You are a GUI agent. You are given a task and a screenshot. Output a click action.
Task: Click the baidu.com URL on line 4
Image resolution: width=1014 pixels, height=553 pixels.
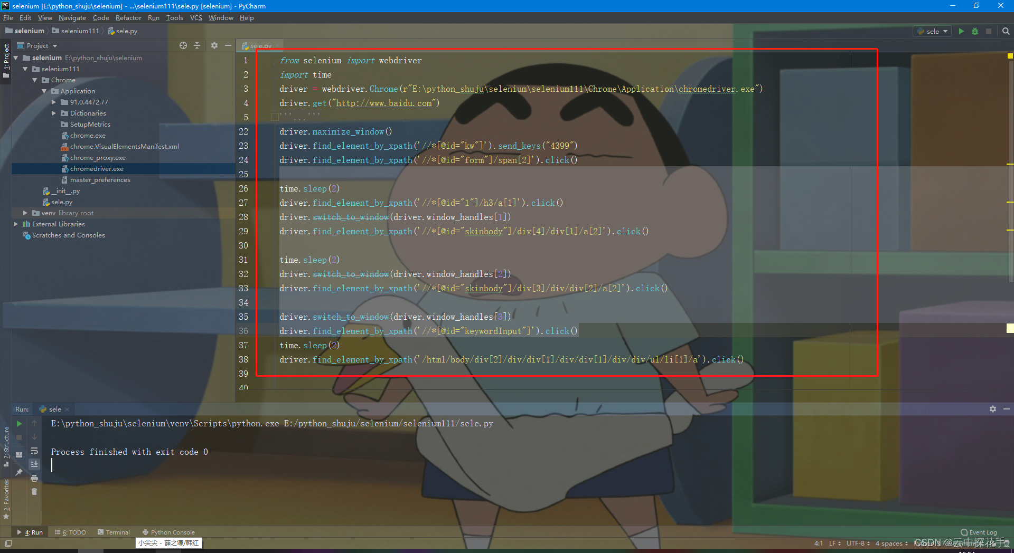384,103
